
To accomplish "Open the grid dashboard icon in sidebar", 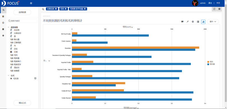I will (3, 17).
